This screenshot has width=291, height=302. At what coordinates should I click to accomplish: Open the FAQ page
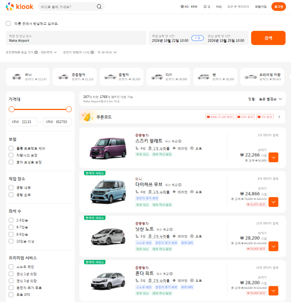point(219,7)
